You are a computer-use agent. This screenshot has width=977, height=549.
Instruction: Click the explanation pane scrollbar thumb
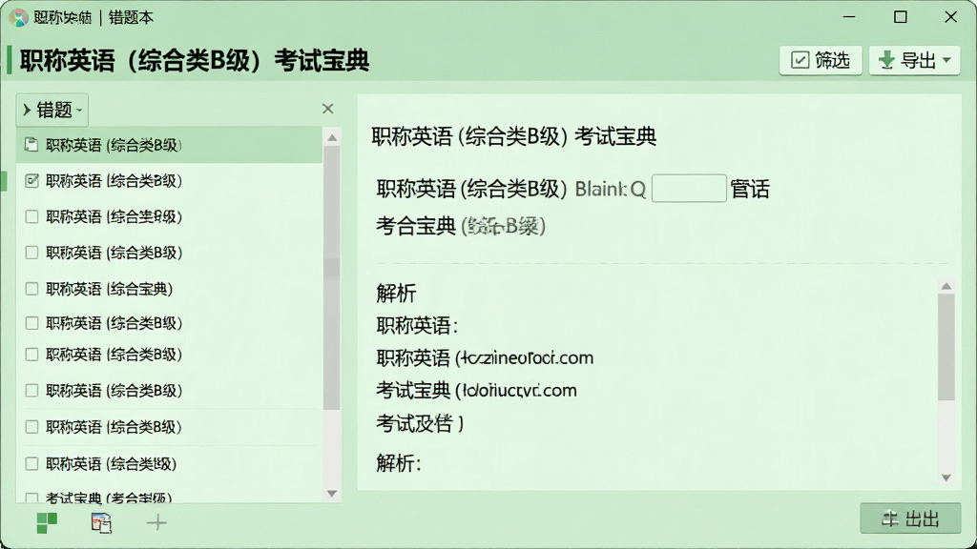tap(946, 347)
